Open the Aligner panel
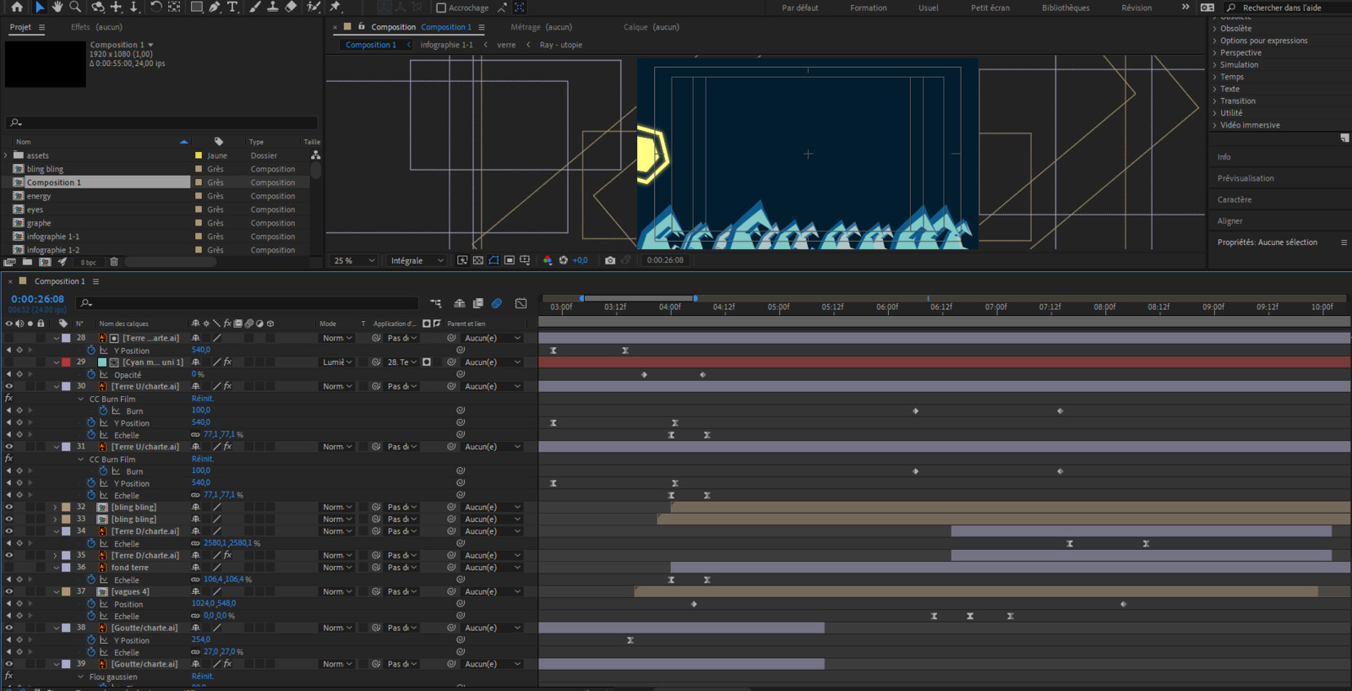 [1229, 221]
